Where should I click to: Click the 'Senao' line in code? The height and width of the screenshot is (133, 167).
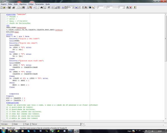pyautogui.click(x=12, y=83)
